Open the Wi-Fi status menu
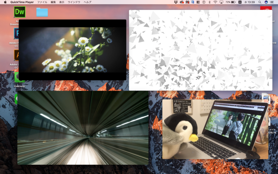This screenshot has height=174, width=278. 215,2
